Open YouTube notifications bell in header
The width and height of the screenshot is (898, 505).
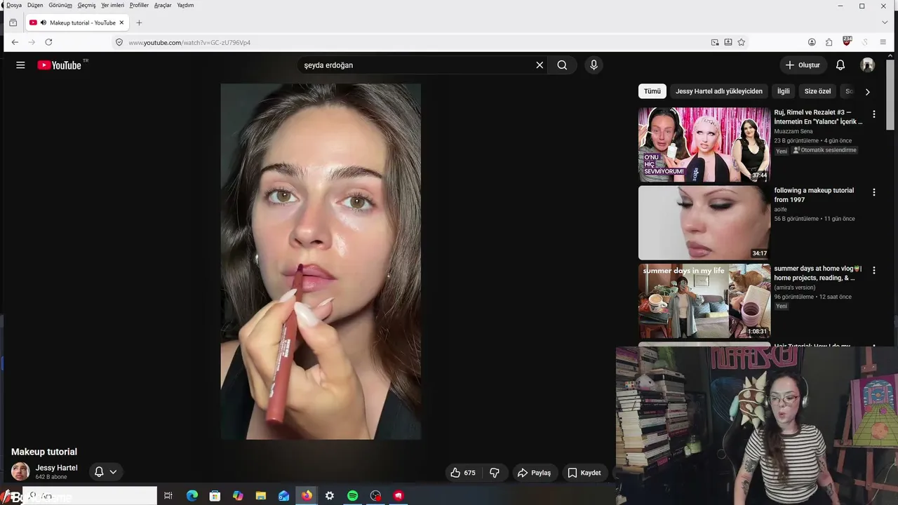[x=840, y=65]
